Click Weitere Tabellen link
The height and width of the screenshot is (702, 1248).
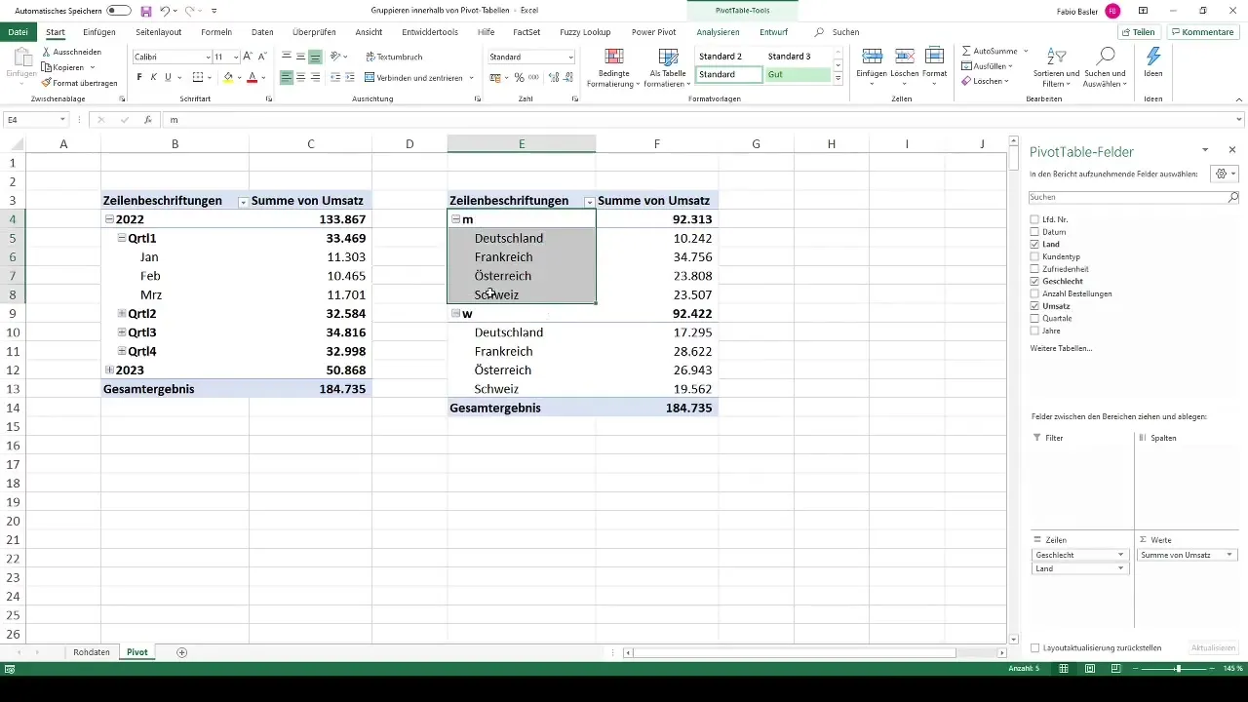pyautogui.click(x=1061, y=348)
